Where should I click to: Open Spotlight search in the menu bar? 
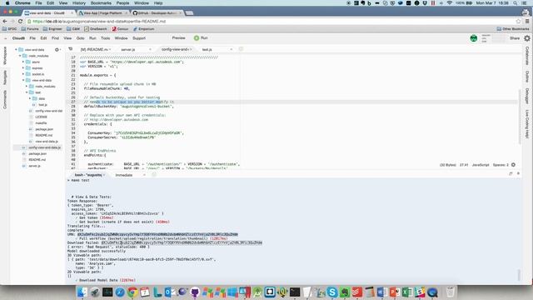pos(516,3)
